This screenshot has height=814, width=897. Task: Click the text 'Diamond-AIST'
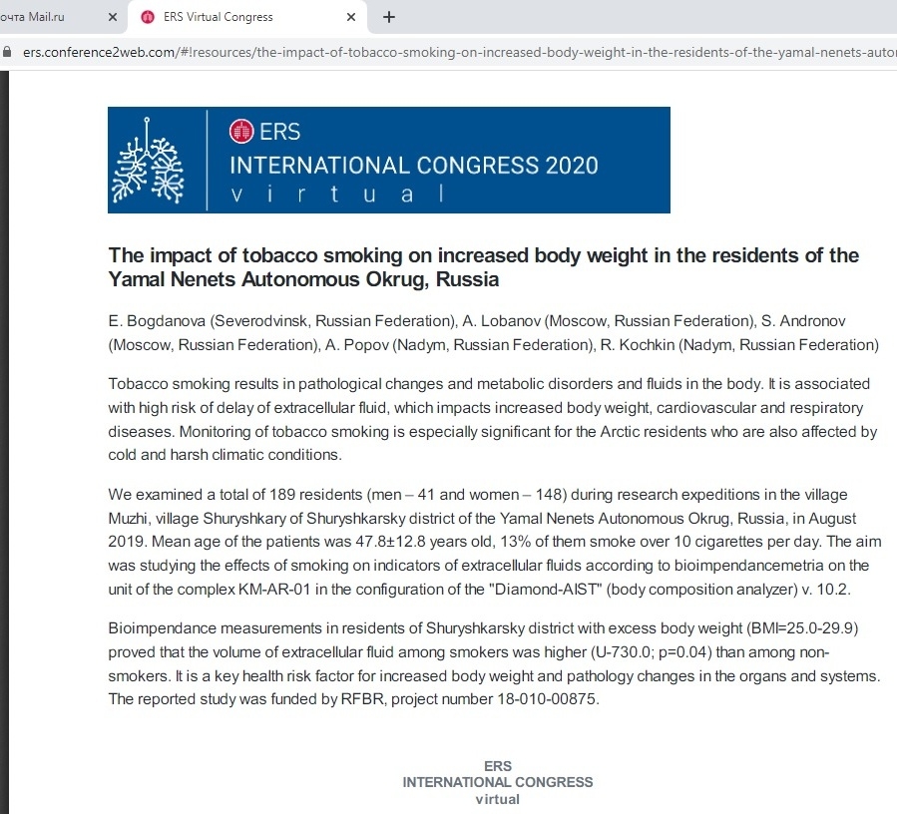pyautogui.click(x=545, y=590)
